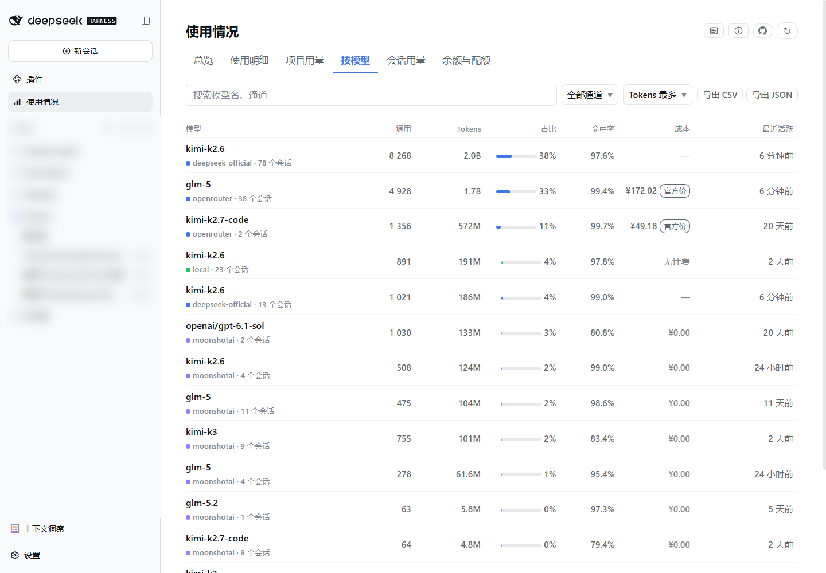
Task: Click the 80.8% hit rate value
Action: point(602,333)
